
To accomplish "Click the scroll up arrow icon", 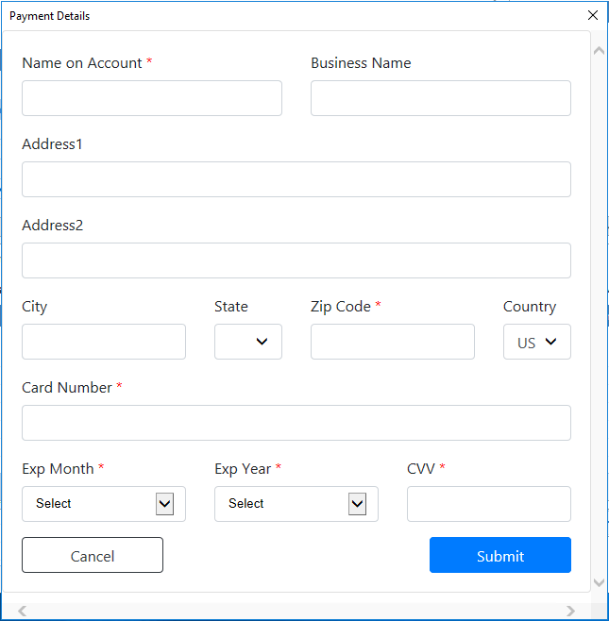I will (x=600, y=51).
